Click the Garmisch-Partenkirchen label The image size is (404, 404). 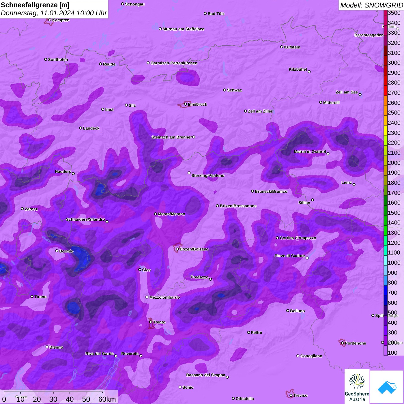(174, 63)
